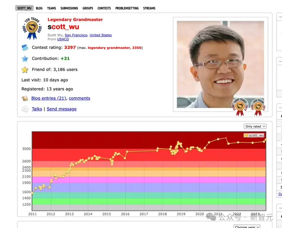Click the envelope icon beside Talks
282x228 pixels.
click(25, 109)
